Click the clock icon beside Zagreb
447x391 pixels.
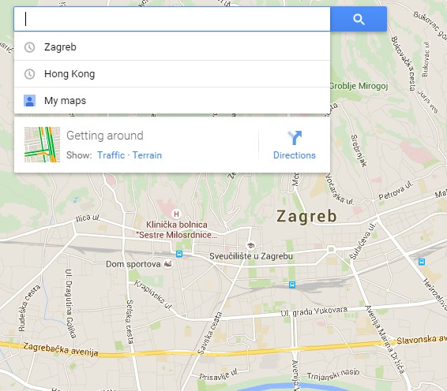pyautogui.click(x=30, y=47)
